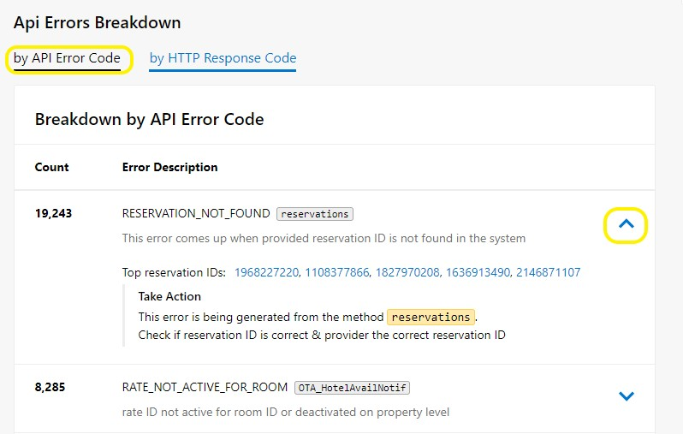Open reservation ID 1636913490

pyautogui.click(x=478, y=272)
